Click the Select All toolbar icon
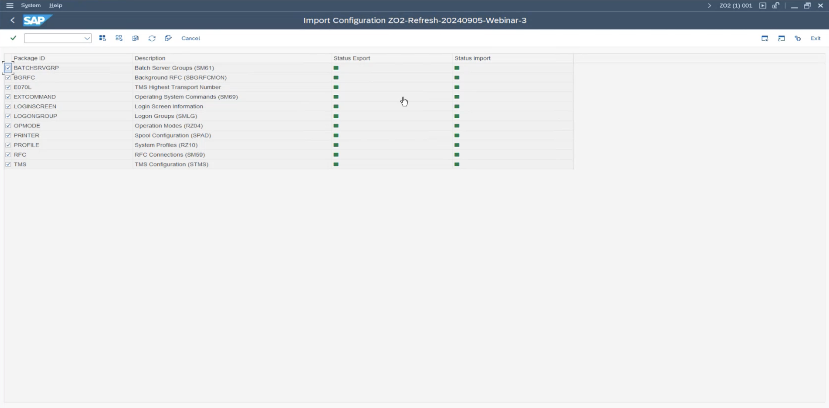 [102, 38]
